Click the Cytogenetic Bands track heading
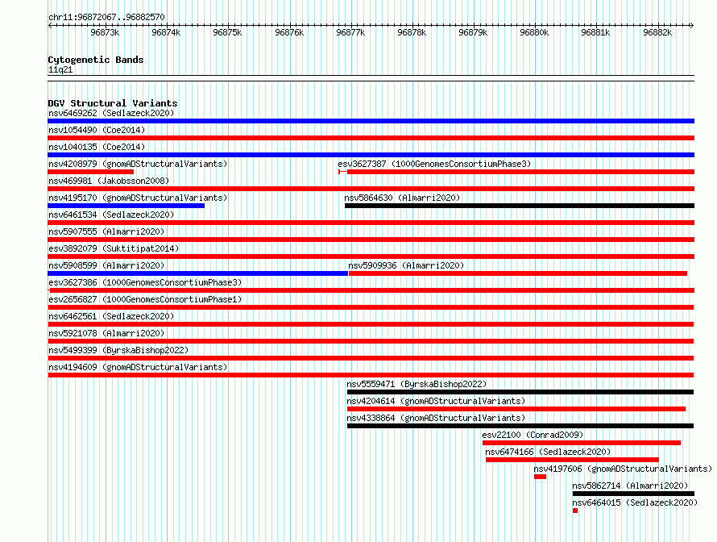 point(96,60)
